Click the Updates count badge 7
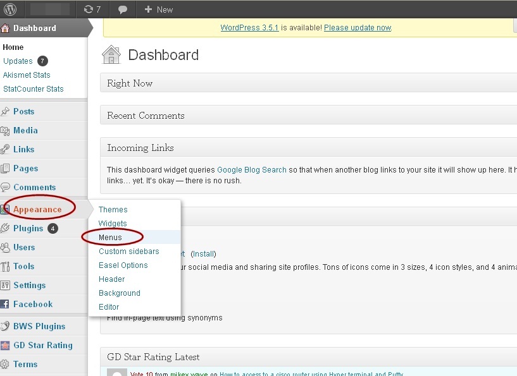 (x=42, y=61)
